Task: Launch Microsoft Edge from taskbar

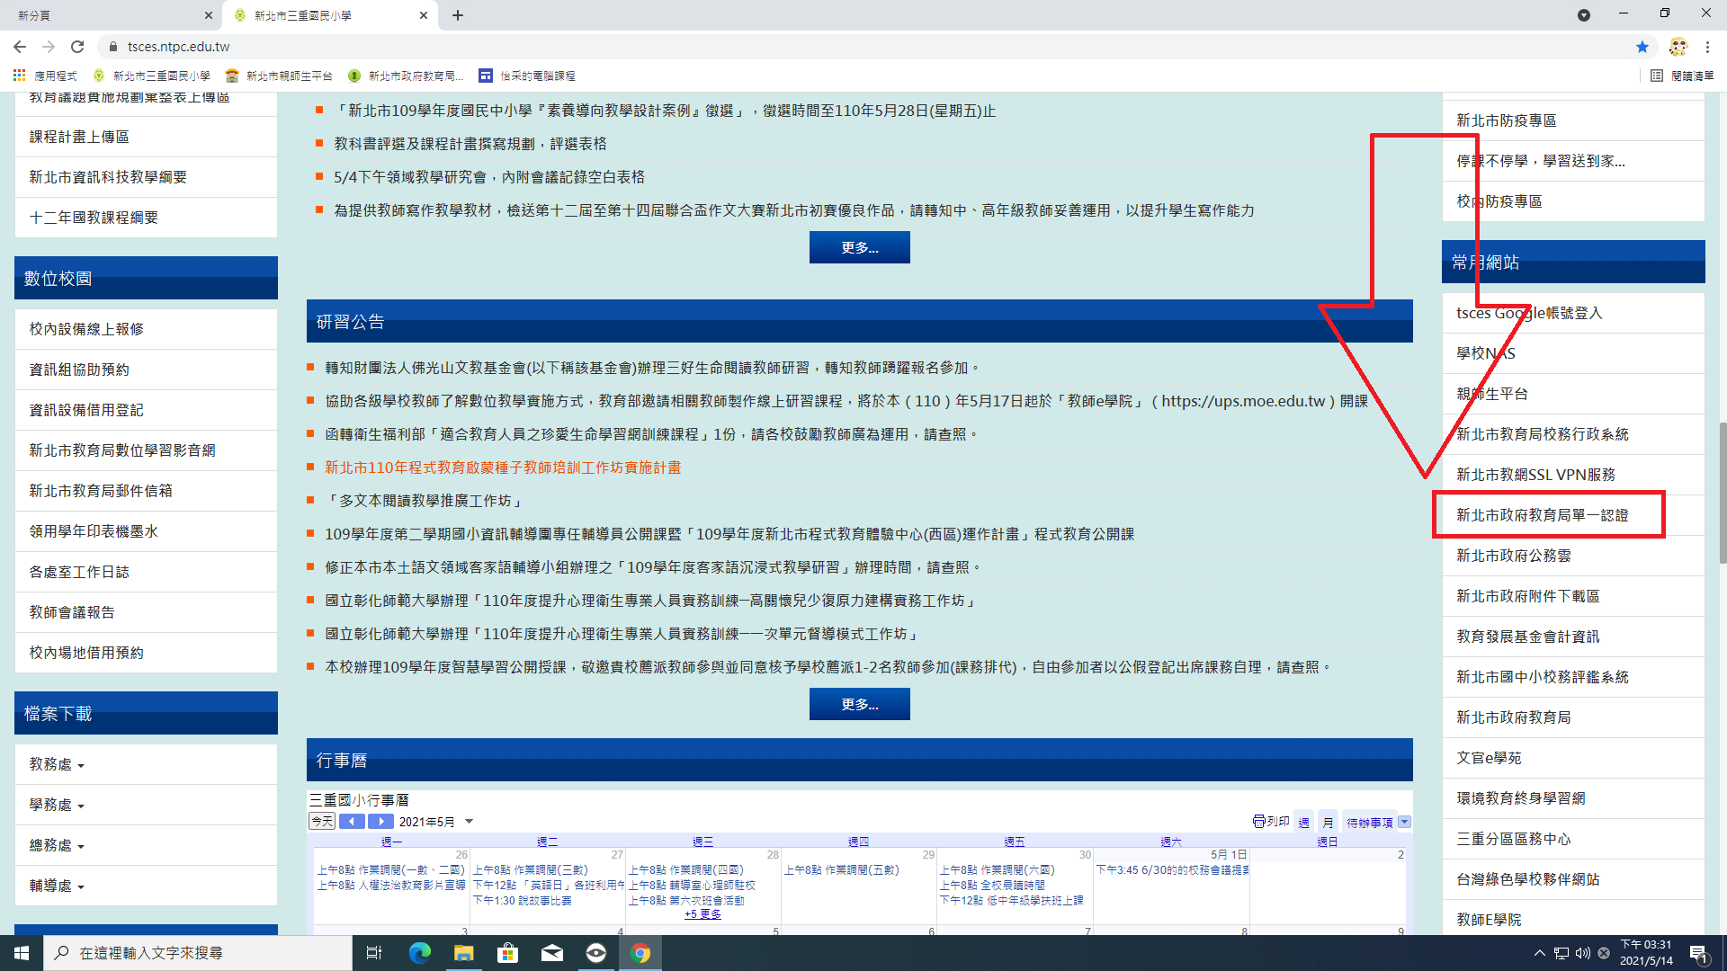Action: (x=419, y=953)
